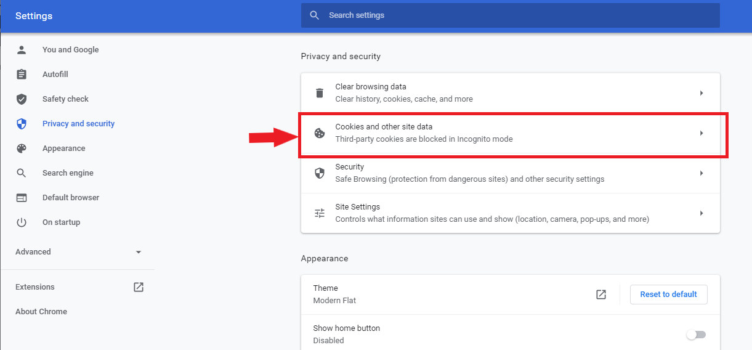This screenshot has width=752, height=350.
Task: Click the cookie icon in Cookies and other site data
Action: (320, 133)
